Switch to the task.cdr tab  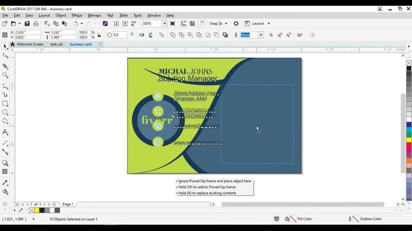tap(56, 44)
